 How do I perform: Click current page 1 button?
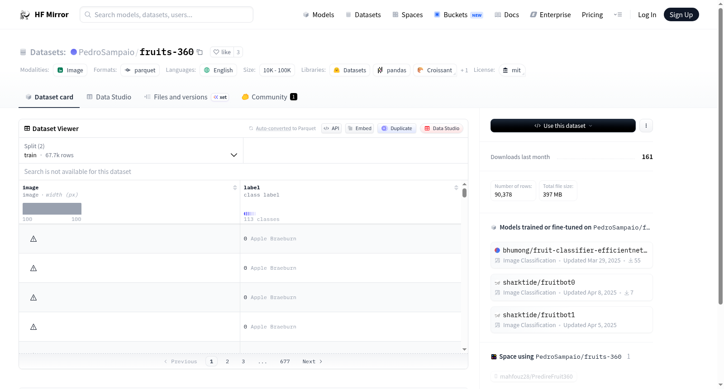(211, 361)
